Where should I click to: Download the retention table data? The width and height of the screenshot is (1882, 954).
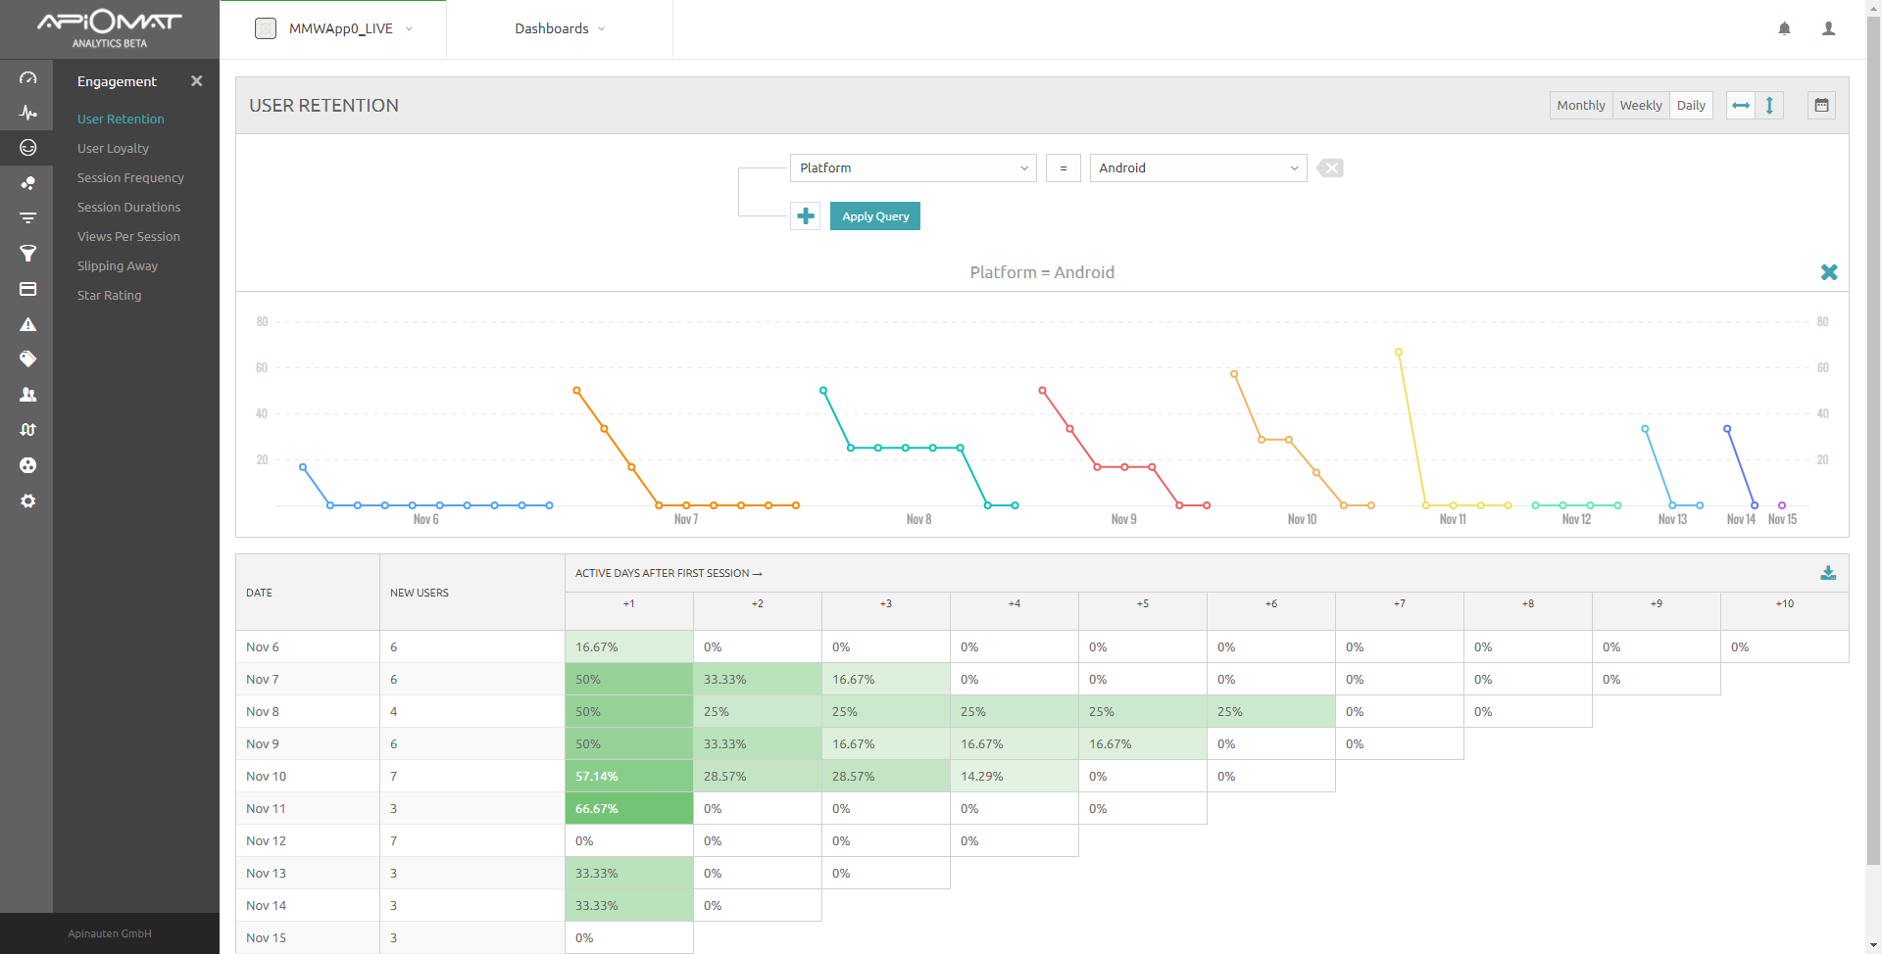click(x=1828, y=573)
